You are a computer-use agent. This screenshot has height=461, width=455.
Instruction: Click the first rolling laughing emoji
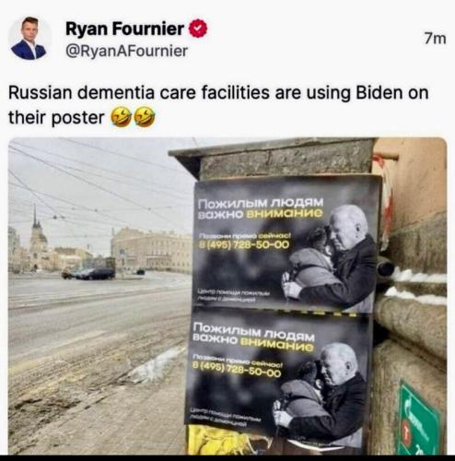[121, 117]
